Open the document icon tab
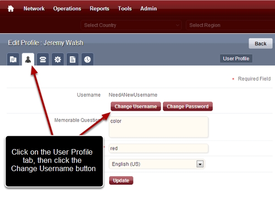Image resolution: width=275 pixels, height=200 pixels. [72, 59]
